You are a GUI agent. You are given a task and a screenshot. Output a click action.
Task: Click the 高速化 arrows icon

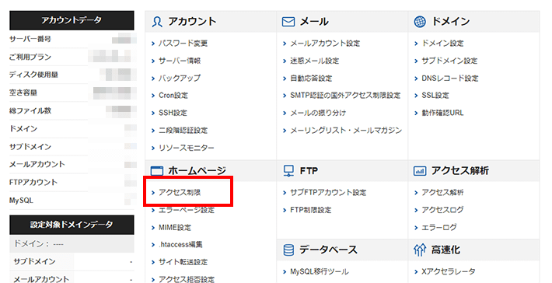(x=420, y=250)
